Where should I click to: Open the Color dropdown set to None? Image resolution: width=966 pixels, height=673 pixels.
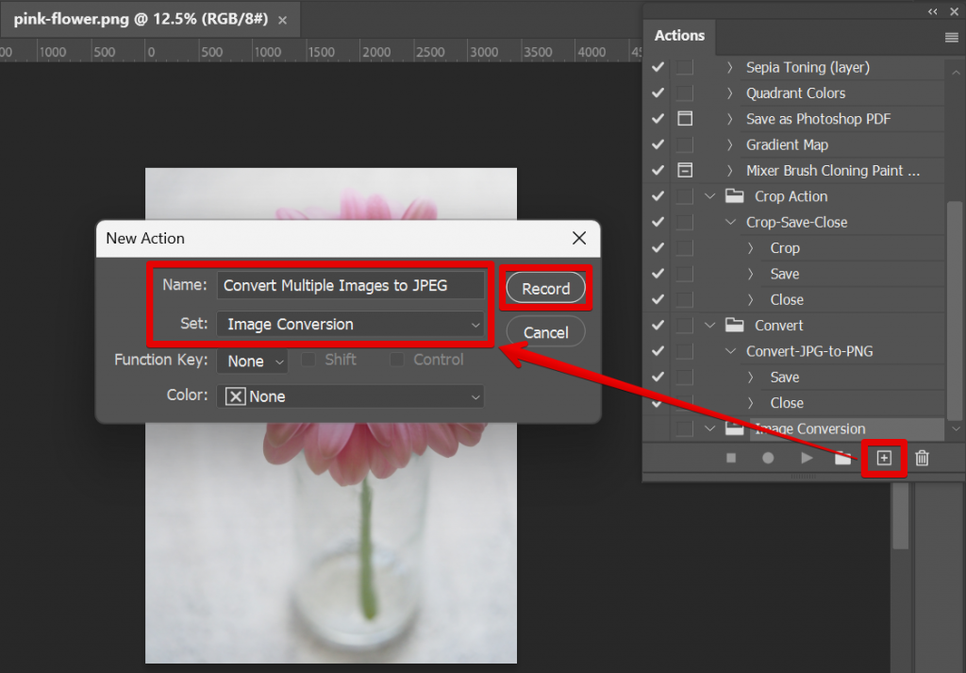tap(351, 395)
